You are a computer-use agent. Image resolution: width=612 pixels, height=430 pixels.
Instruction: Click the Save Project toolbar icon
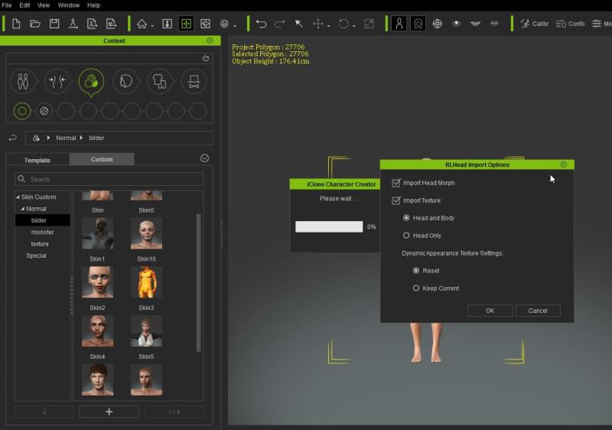click(x=54, y=24)
